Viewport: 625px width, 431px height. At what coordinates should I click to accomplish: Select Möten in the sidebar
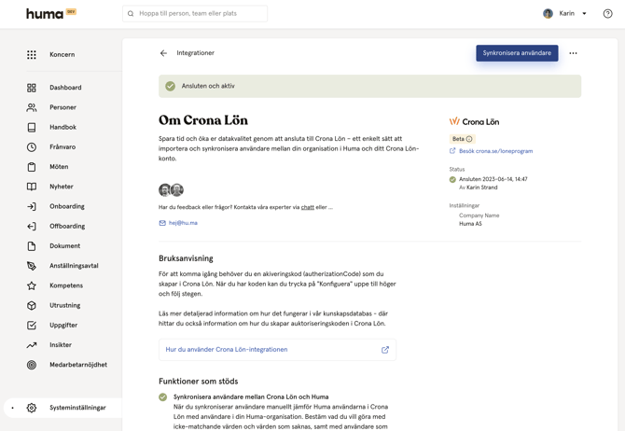tap(59, 167)
